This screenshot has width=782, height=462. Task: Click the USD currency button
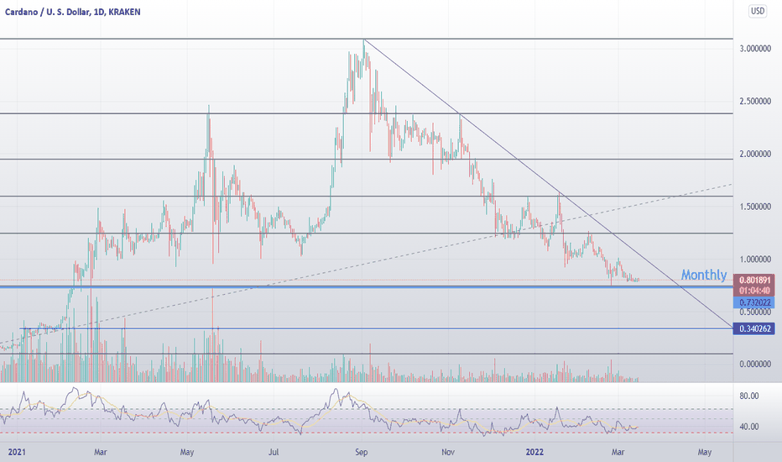[x=758, y=11]
